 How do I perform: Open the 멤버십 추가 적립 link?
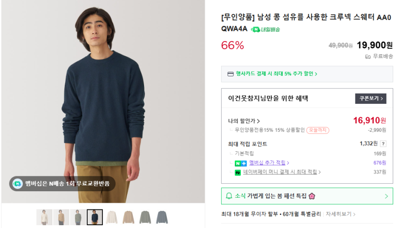[269, 163]
